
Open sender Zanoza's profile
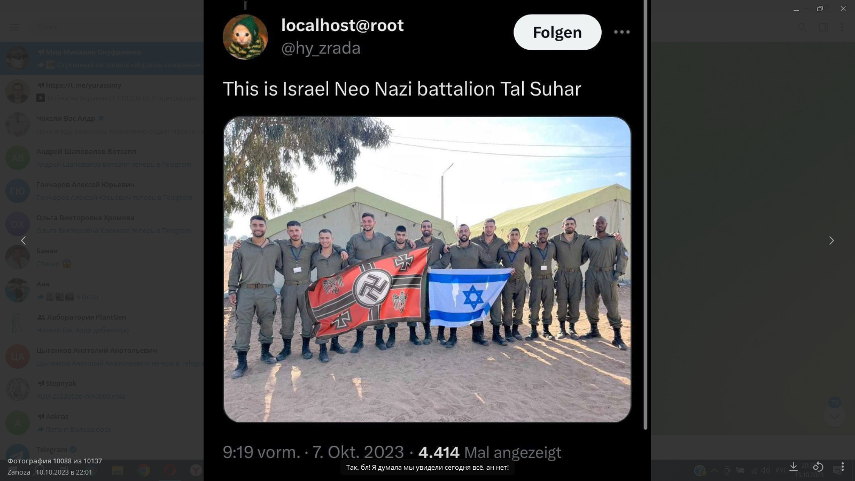pyautogui.click(x=19, y=472)
